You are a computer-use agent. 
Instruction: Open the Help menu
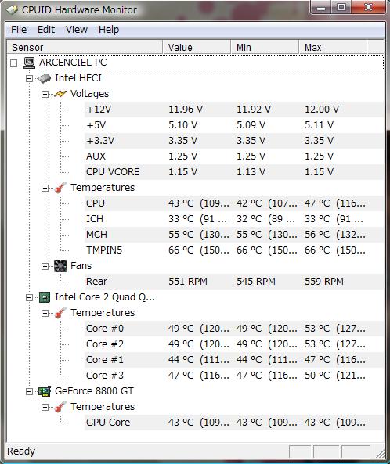coord(109,30)
